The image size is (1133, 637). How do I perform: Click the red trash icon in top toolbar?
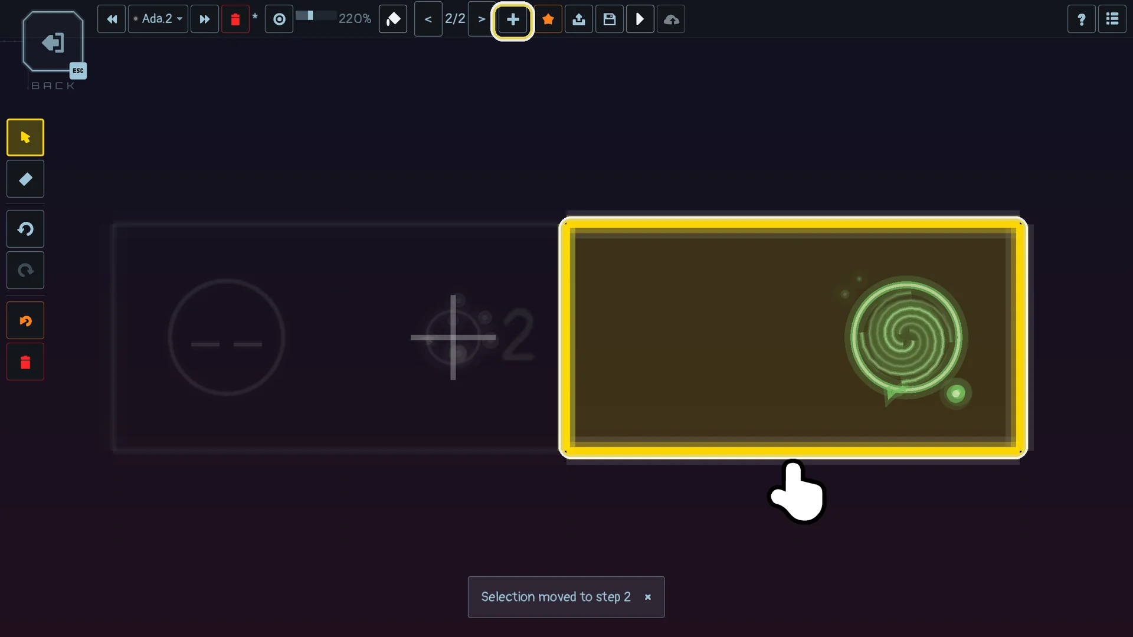pyautogui.click(x=235, y=19)
